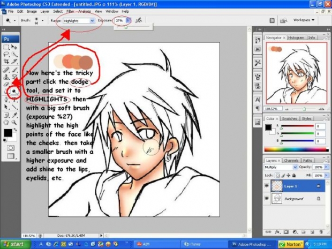This screenshot has height=249, width=332.
Task: Enable the airbrush option in options bar
Action: coord(139,20)
